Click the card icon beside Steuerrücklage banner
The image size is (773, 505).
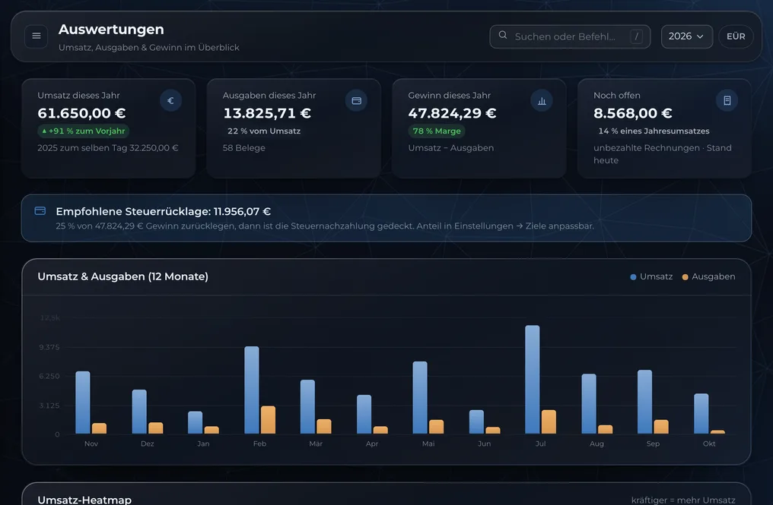[40, 210]
